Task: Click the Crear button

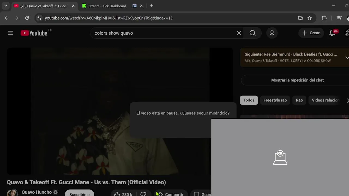Action: coord(311,33)
